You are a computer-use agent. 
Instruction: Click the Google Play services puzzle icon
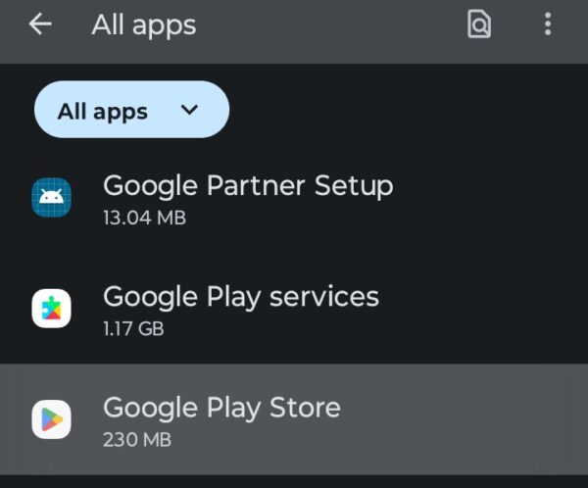point(51,308)
